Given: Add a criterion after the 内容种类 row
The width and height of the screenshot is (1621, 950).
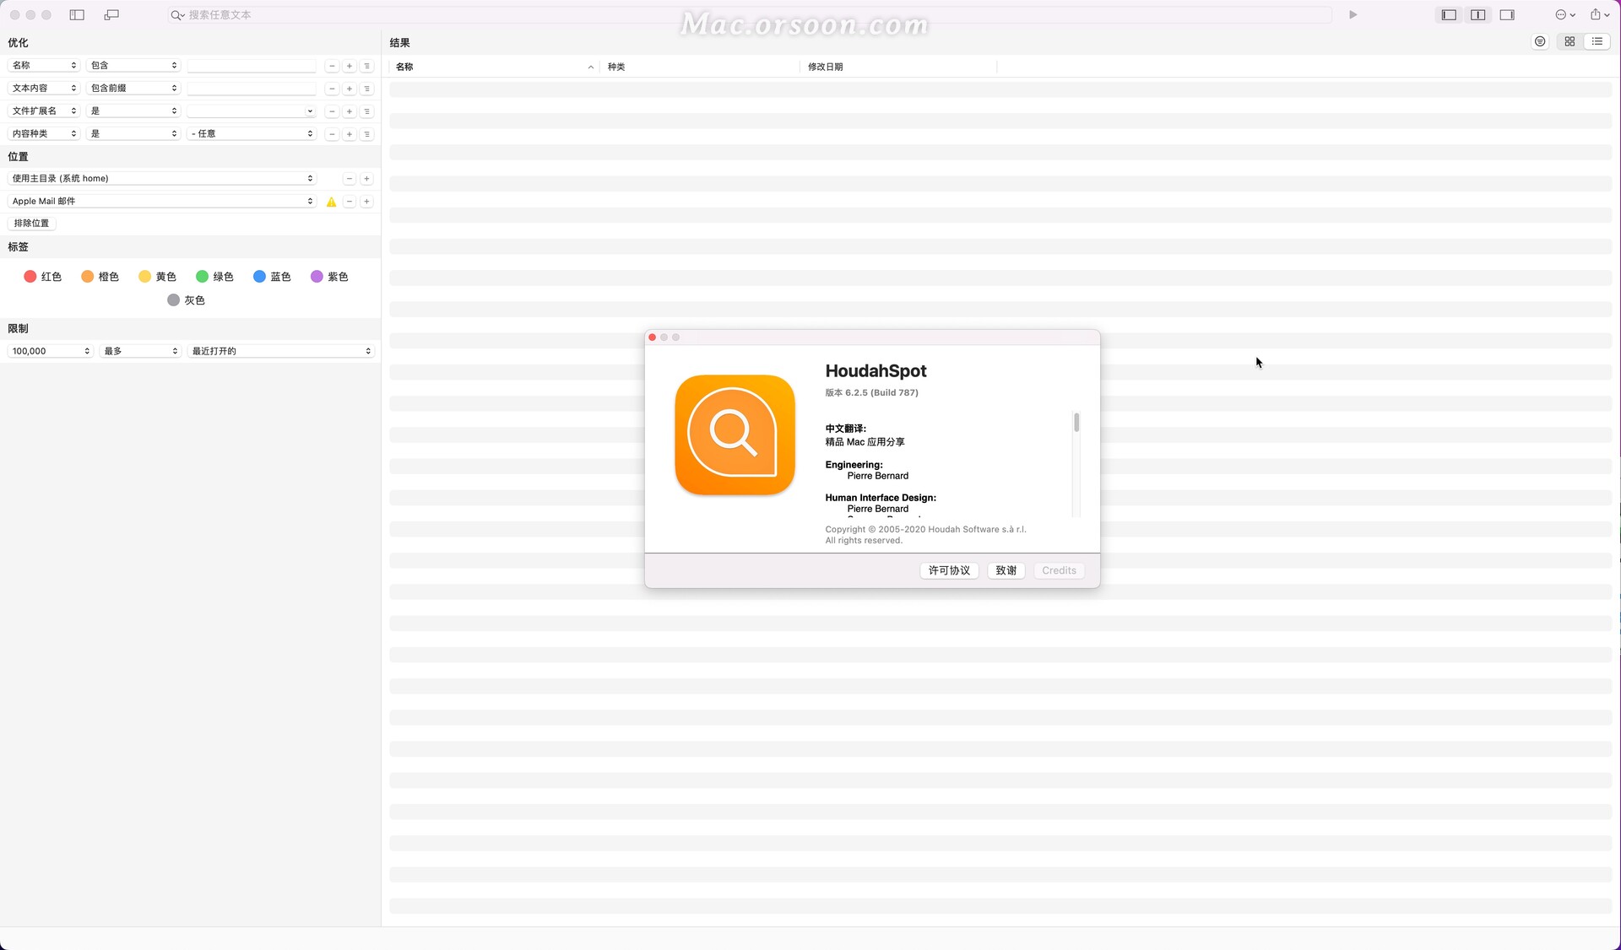Looking at the screenshot, I should click(350, 134).
